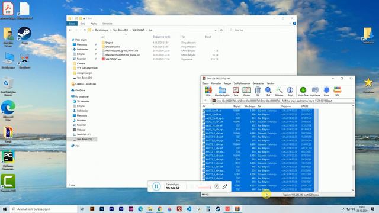This screenshot has height=213, width=379.
Task: Open Steam shortcut on the desktop
Action: tap(24, 35)
